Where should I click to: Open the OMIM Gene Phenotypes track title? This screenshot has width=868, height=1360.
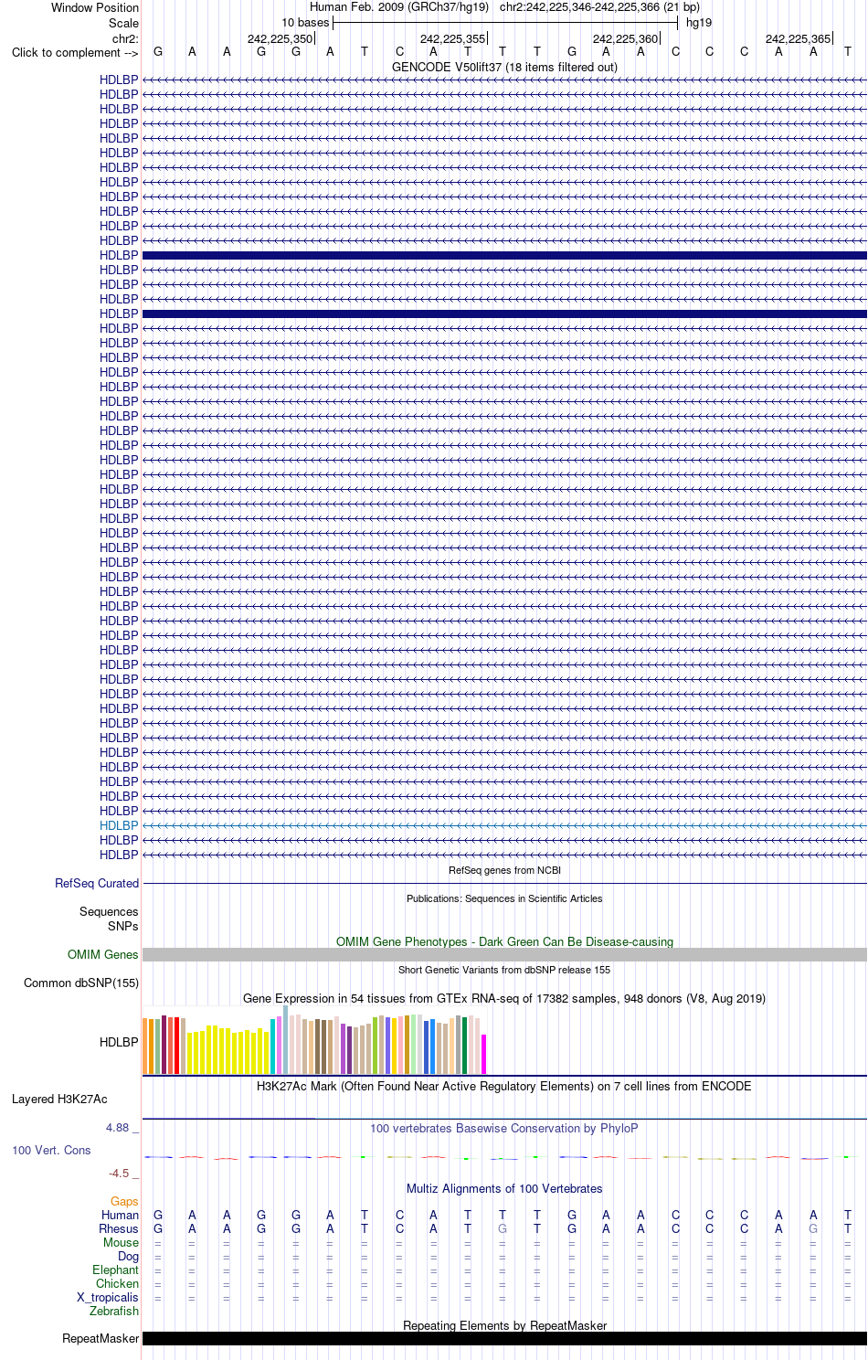pyautogui.click(x=504, y=941)
